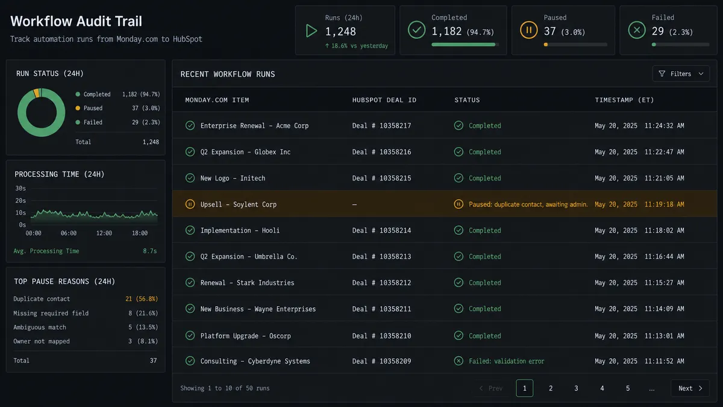Click the Completed status icon for Deal # 10358215
723x407 pixels.
459,178
